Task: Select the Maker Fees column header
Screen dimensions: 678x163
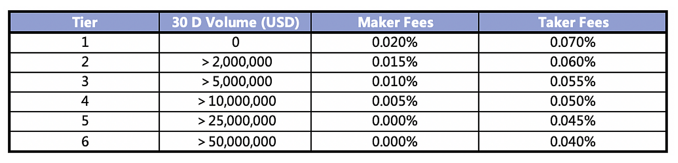Action: point(395,22)
